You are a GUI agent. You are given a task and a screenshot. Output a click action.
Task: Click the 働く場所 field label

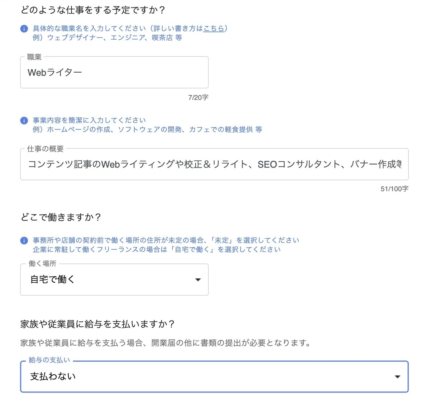42,264
